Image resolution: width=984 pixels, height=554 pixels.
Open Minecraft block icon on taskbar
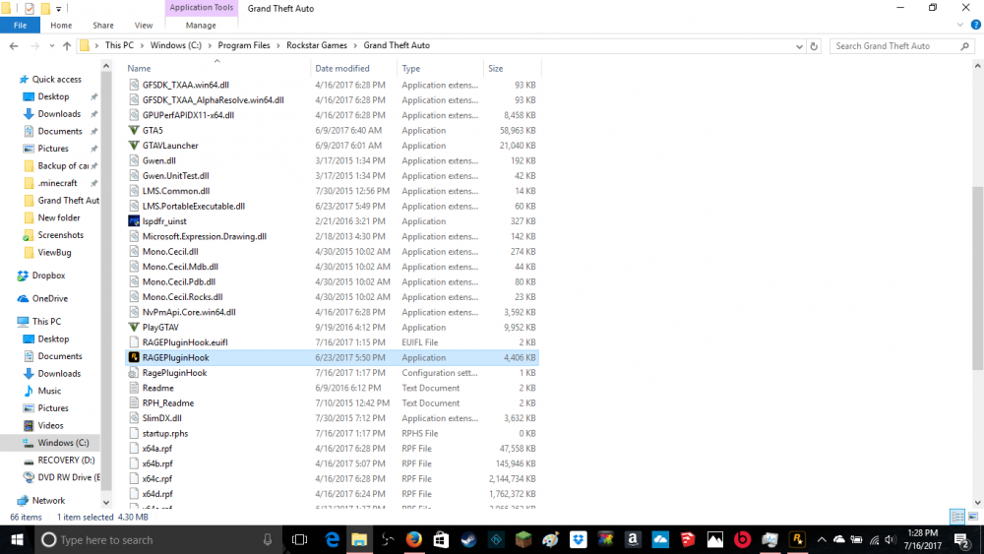[523, 539]
